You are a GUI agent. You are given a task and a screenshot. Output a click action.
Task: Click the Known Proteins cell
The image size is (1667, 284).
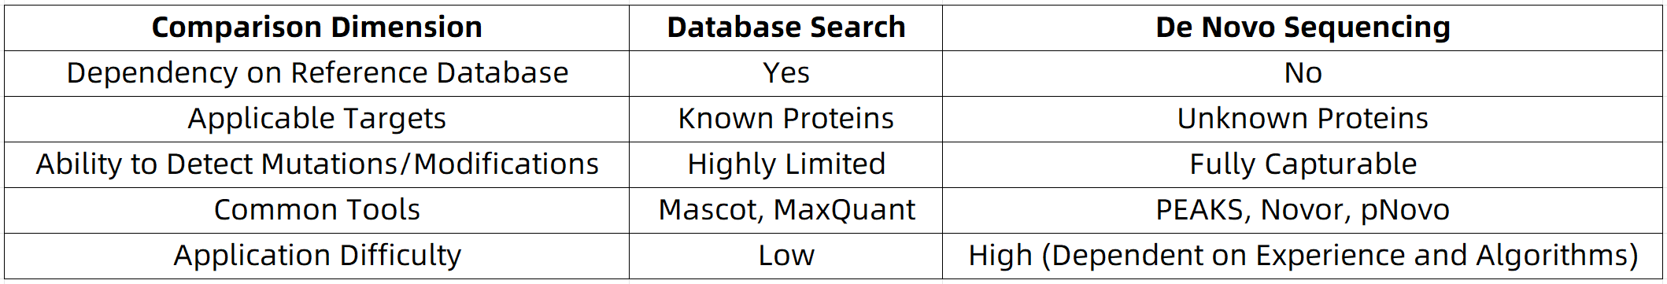[785, 119]
